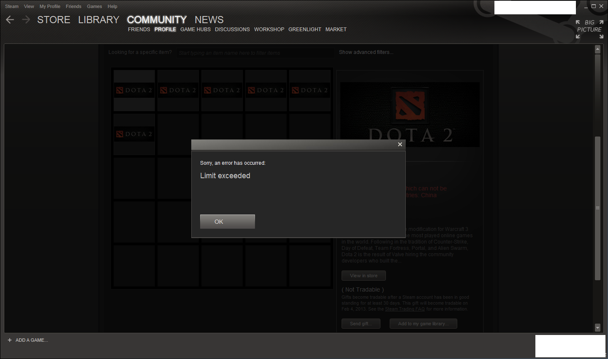Select the lone Dota 2 item in second inventory row
Viewport: 608px width, 359px height.
coord(134,134)
